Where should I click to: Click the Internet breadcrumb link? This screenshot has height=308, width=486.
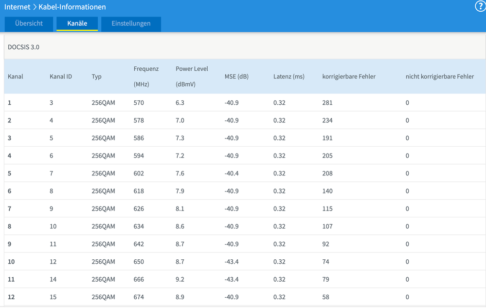[18, 7]
